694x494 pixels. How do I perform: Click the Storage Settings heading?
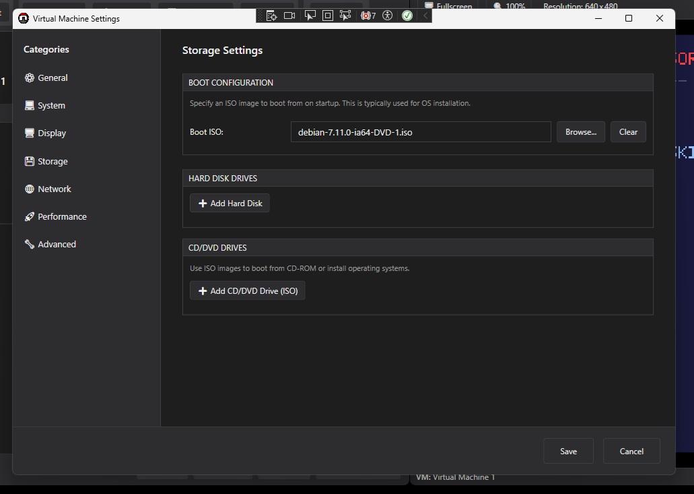[x=222, y=51]
